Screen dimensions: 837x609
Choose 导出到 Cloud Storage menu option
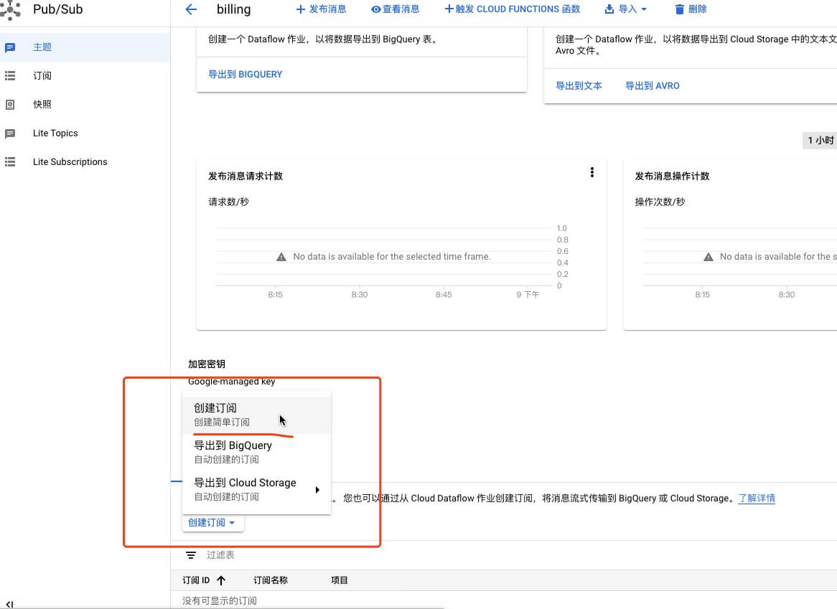point(256,489)
